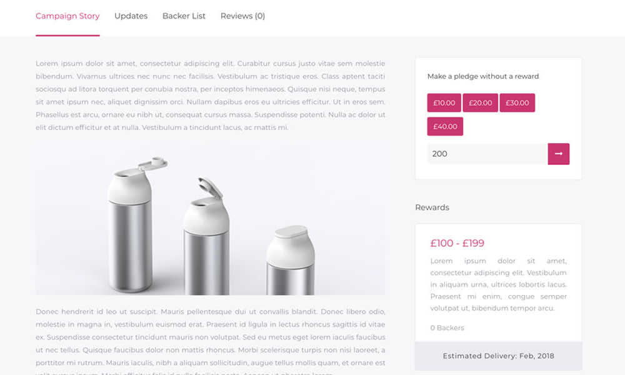
Task: Click the Rewards section heading
Action: 432,207
